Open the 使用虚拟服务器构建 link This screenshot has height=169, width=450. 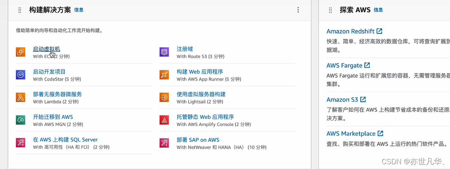click(x=201, y=94)
